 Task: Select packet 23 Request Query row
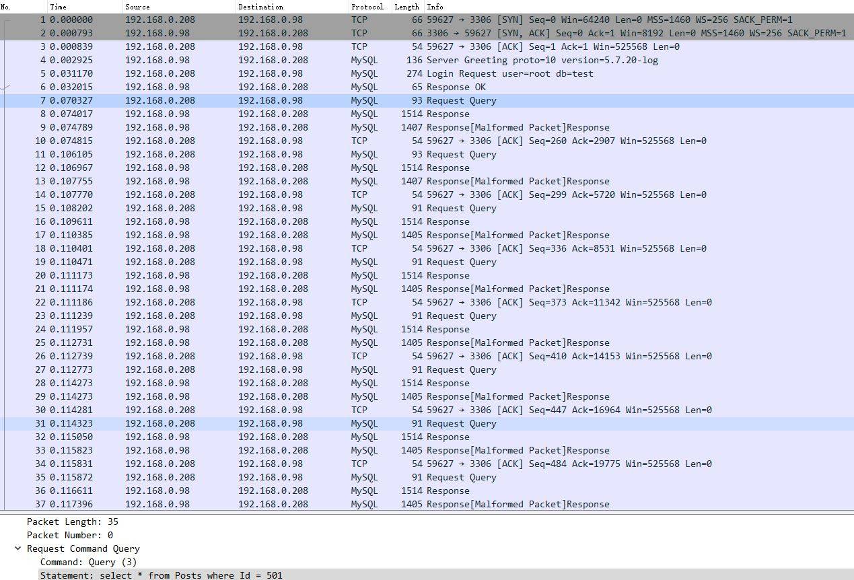[x=427, y=316]
